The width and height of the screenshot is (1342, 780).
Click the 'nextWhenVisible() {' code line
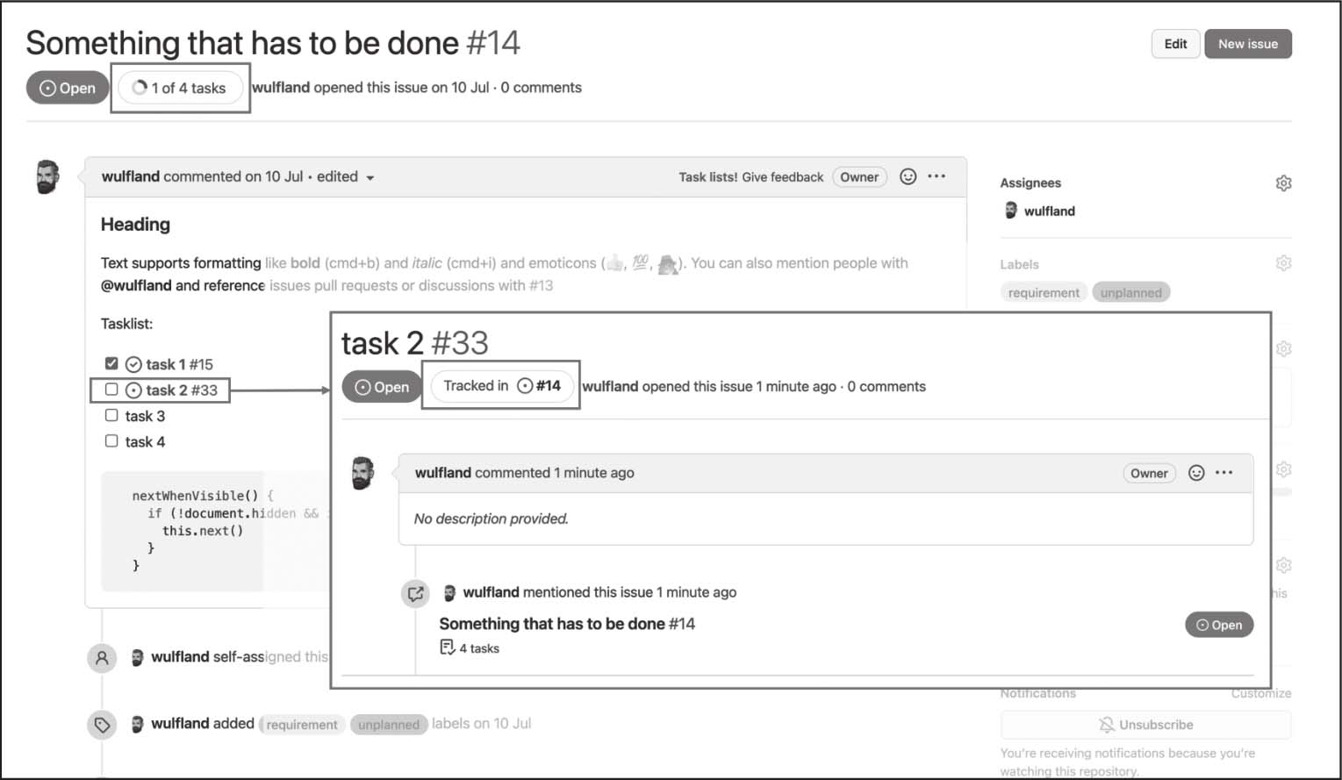(203, 496)
